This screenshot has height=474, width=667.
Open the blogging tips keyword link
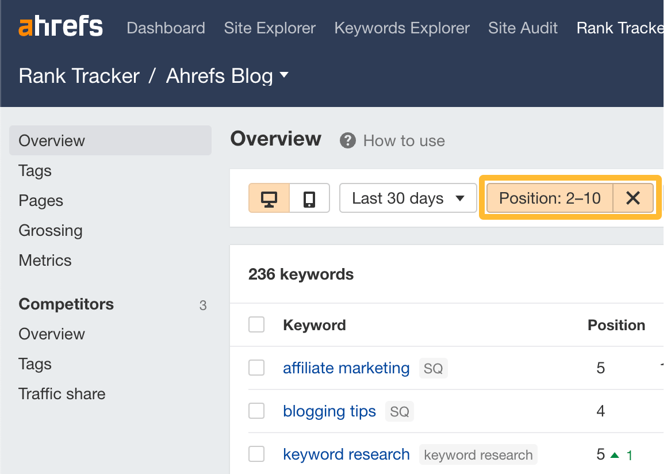tap(329, 411)
